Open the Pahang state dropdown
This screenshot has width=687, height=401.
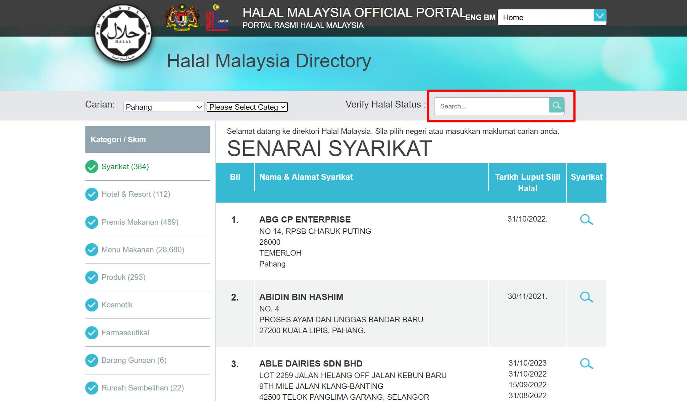pyautogui.click(x=163, y=107)
